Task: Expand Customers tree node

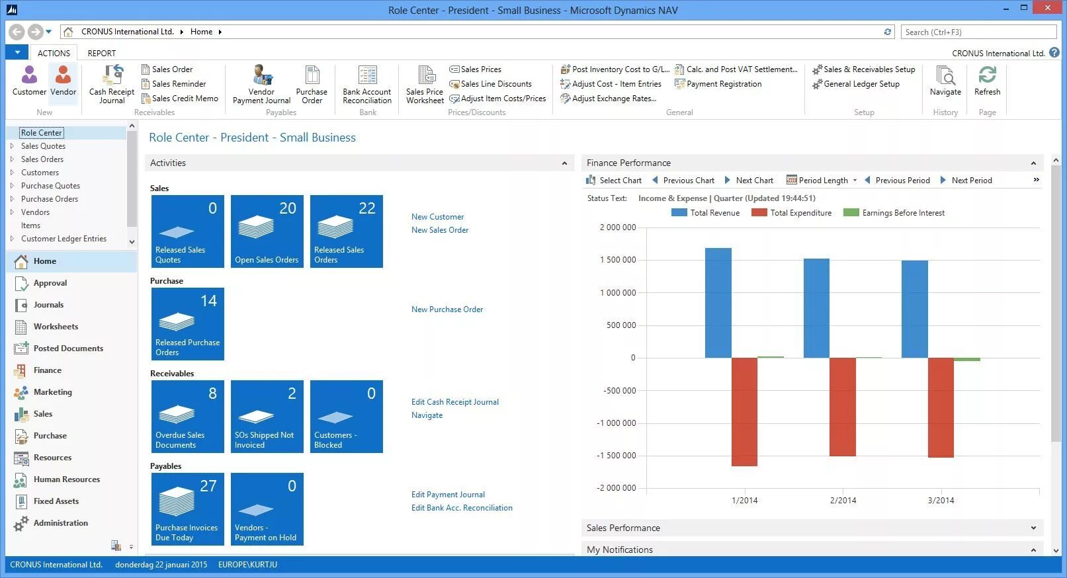Action: pyautogui.click(x=12, y=172)
